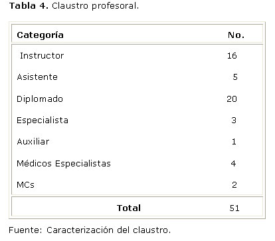This screenshot has width=275, height=241.
Task: Click the 'Diplomado' row label
Action: tap(40, 99)
